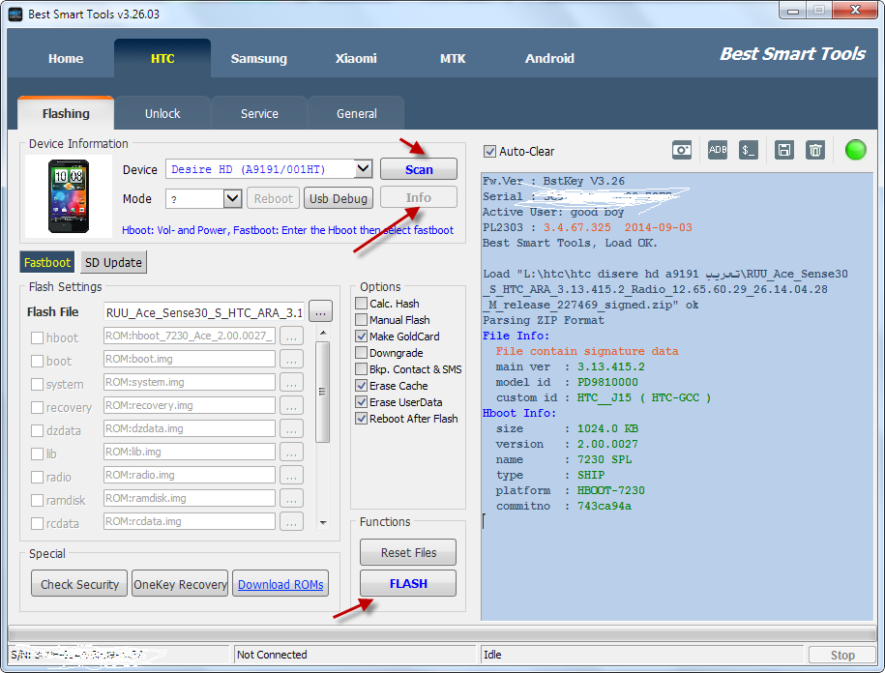Clear the log with the trash icon
This screenshot has height=673, width=885.
815,150
